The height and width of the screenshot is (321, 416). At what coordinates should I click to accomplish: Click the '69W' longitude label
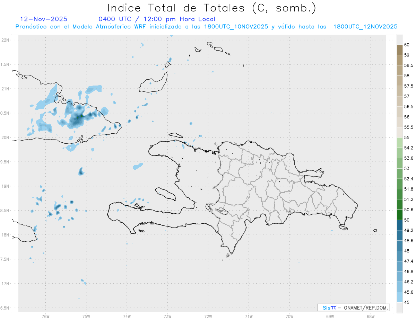(330, 316)
